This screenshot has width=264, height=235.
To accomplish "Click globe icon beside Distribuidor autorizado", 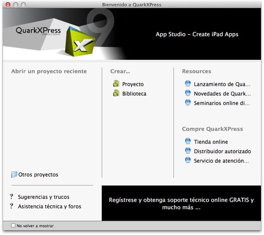I will click(188, 151).
